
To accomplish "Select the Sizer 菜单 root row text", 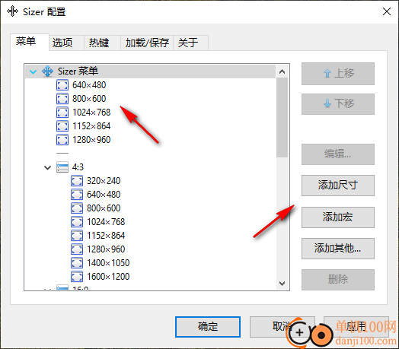I will click(78, 71).
